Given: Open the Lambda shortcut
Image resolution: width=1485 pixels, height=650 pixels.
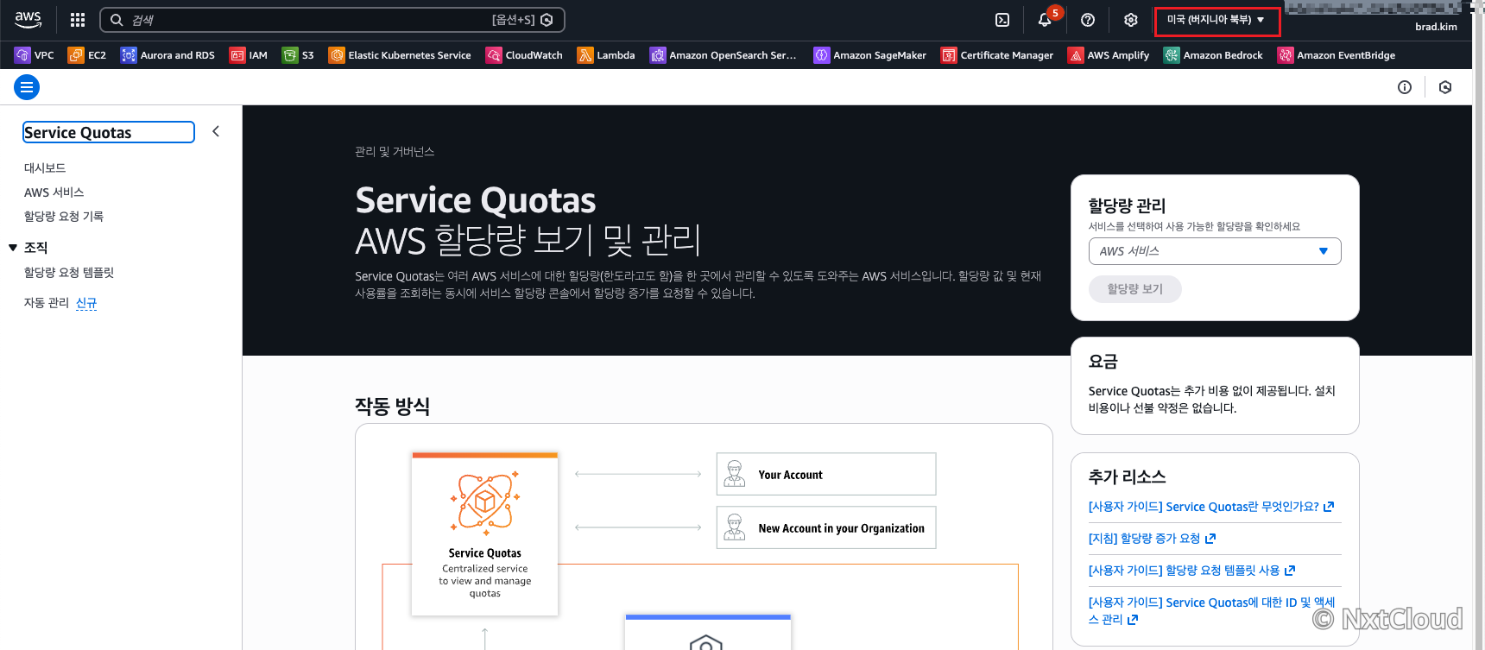Looking at the screenshot, I should (606, 55).
